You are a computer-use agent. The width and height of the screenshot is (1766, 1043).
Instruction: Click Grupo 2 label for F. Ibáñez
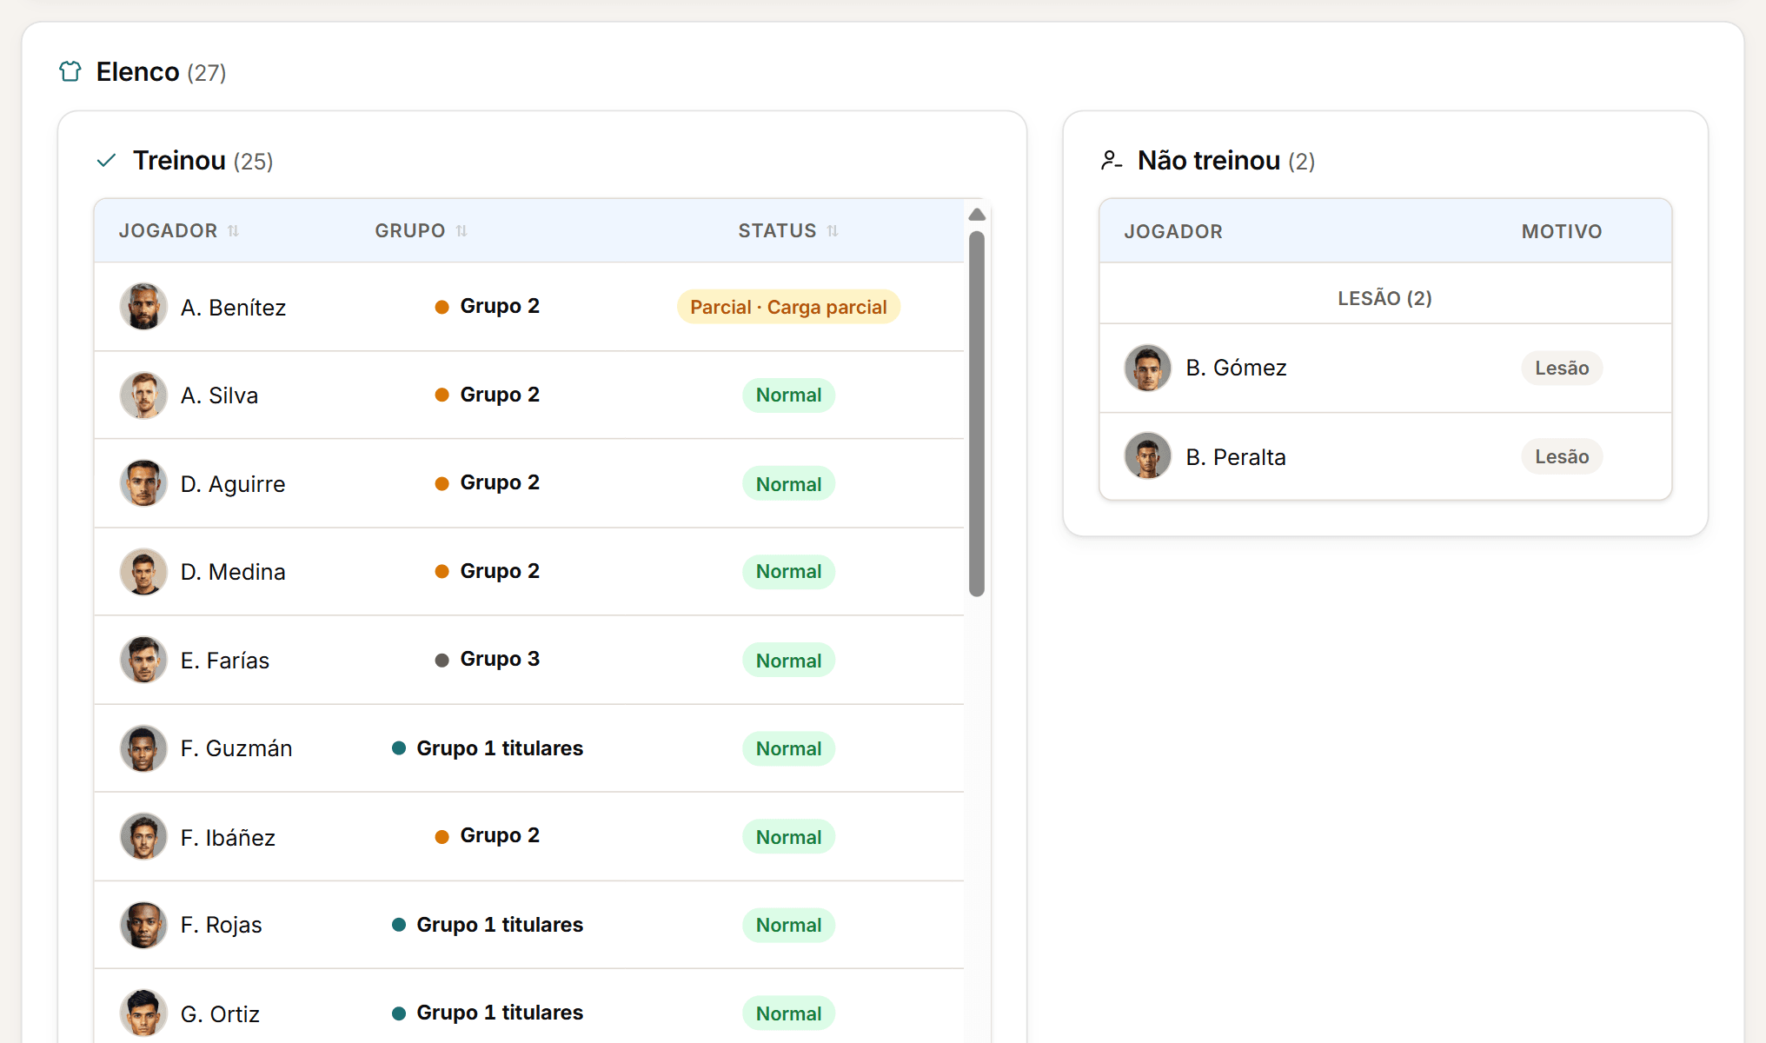(x=500, y=835)
